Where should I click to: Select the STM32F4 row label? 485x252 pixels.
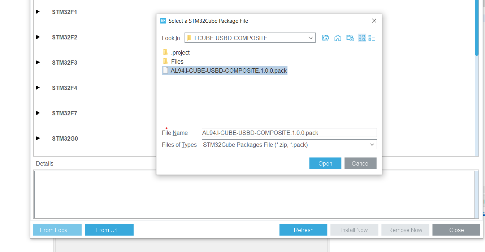65,88
